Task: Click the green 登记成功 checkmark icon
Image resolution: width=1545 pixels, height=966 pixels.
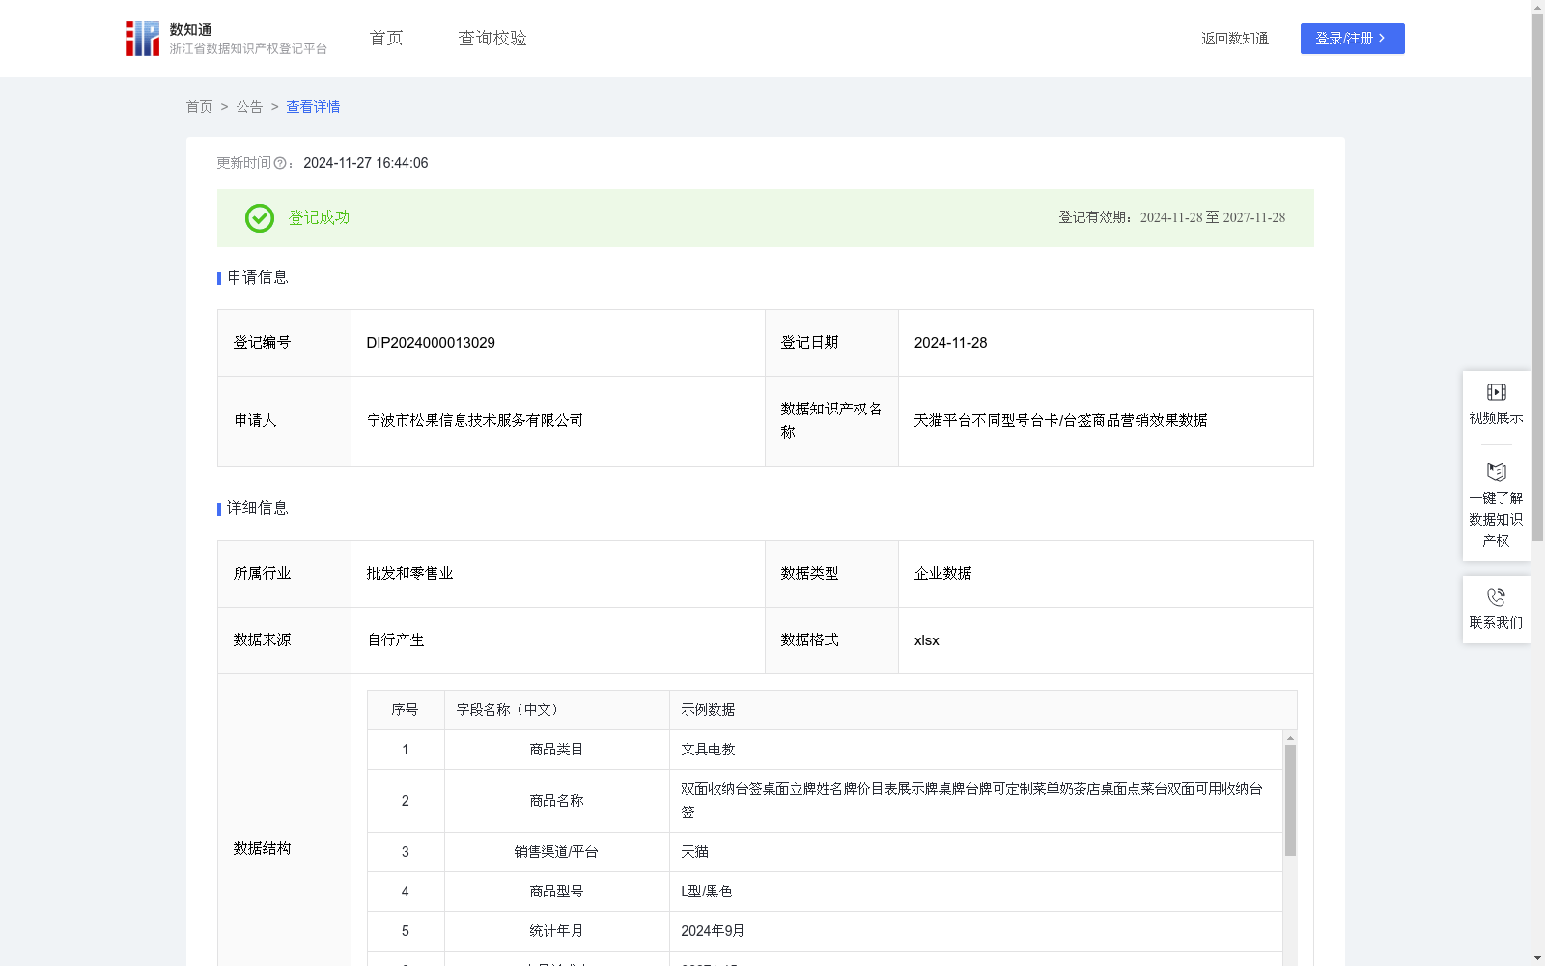Action: (x=260, y=218)
